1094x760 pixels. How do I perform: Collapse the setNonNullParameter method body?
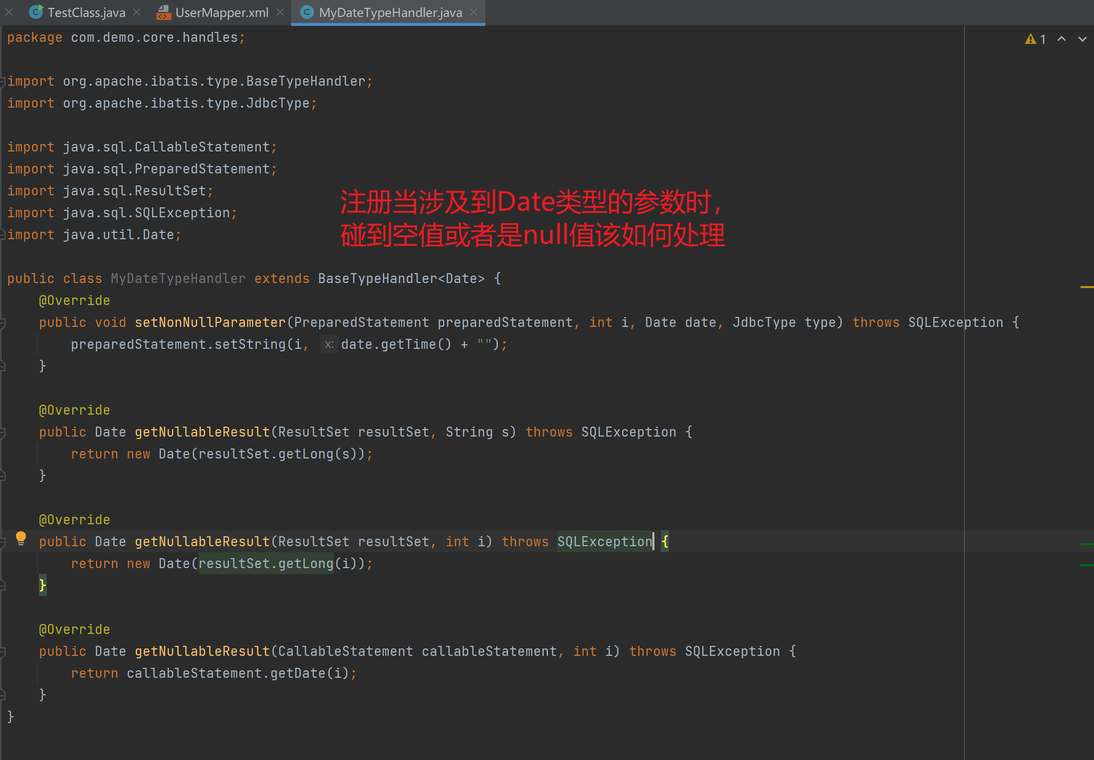click(2, 323)
